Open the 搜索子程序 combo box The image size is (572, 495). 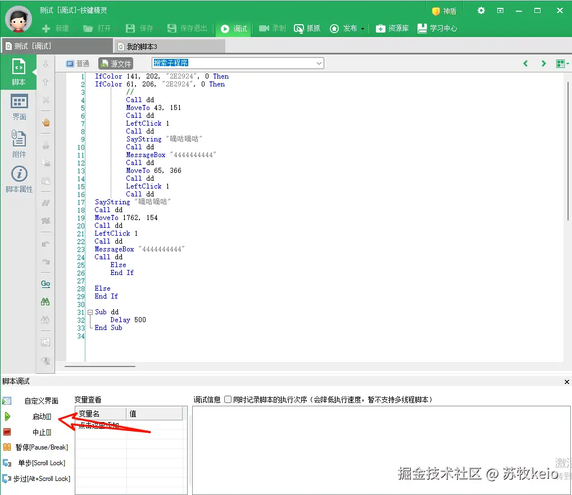point(238,63)
